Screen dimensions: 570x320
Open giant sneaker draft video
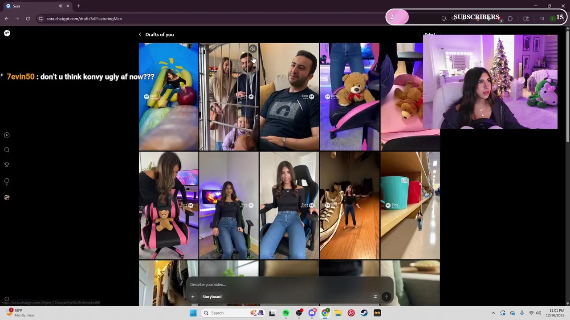(350, 205)
